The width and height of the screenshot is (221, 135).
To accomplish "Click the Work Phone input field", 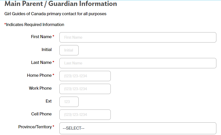I will tap(85, 89).
